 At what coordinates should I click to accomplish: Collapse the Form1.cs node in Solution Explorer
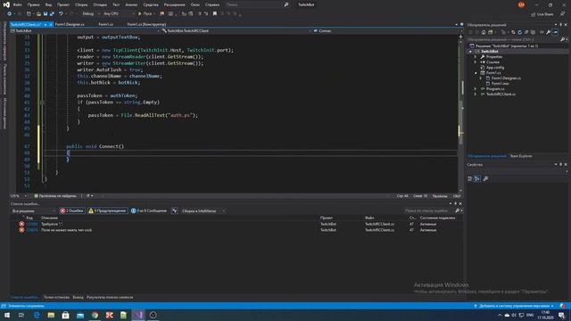[x=476, y=73]
